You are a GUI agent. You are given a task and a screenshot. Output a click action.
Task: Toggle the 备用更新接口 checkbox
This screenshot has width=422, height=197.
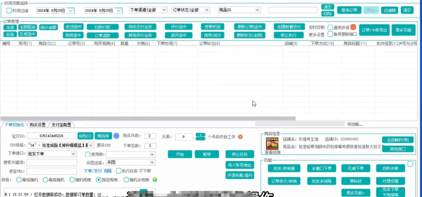(330, 34)
